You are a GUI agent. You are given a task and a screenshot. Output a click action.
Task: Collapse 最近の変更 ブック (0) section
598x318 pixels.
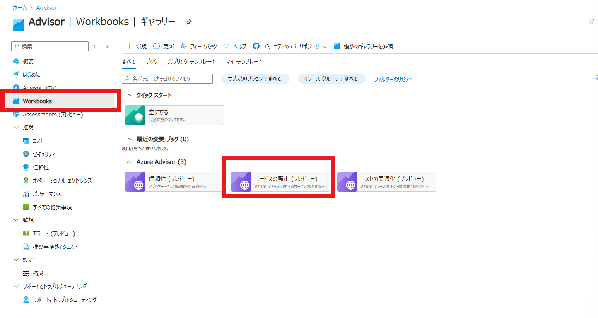click(x=129, y=139)
